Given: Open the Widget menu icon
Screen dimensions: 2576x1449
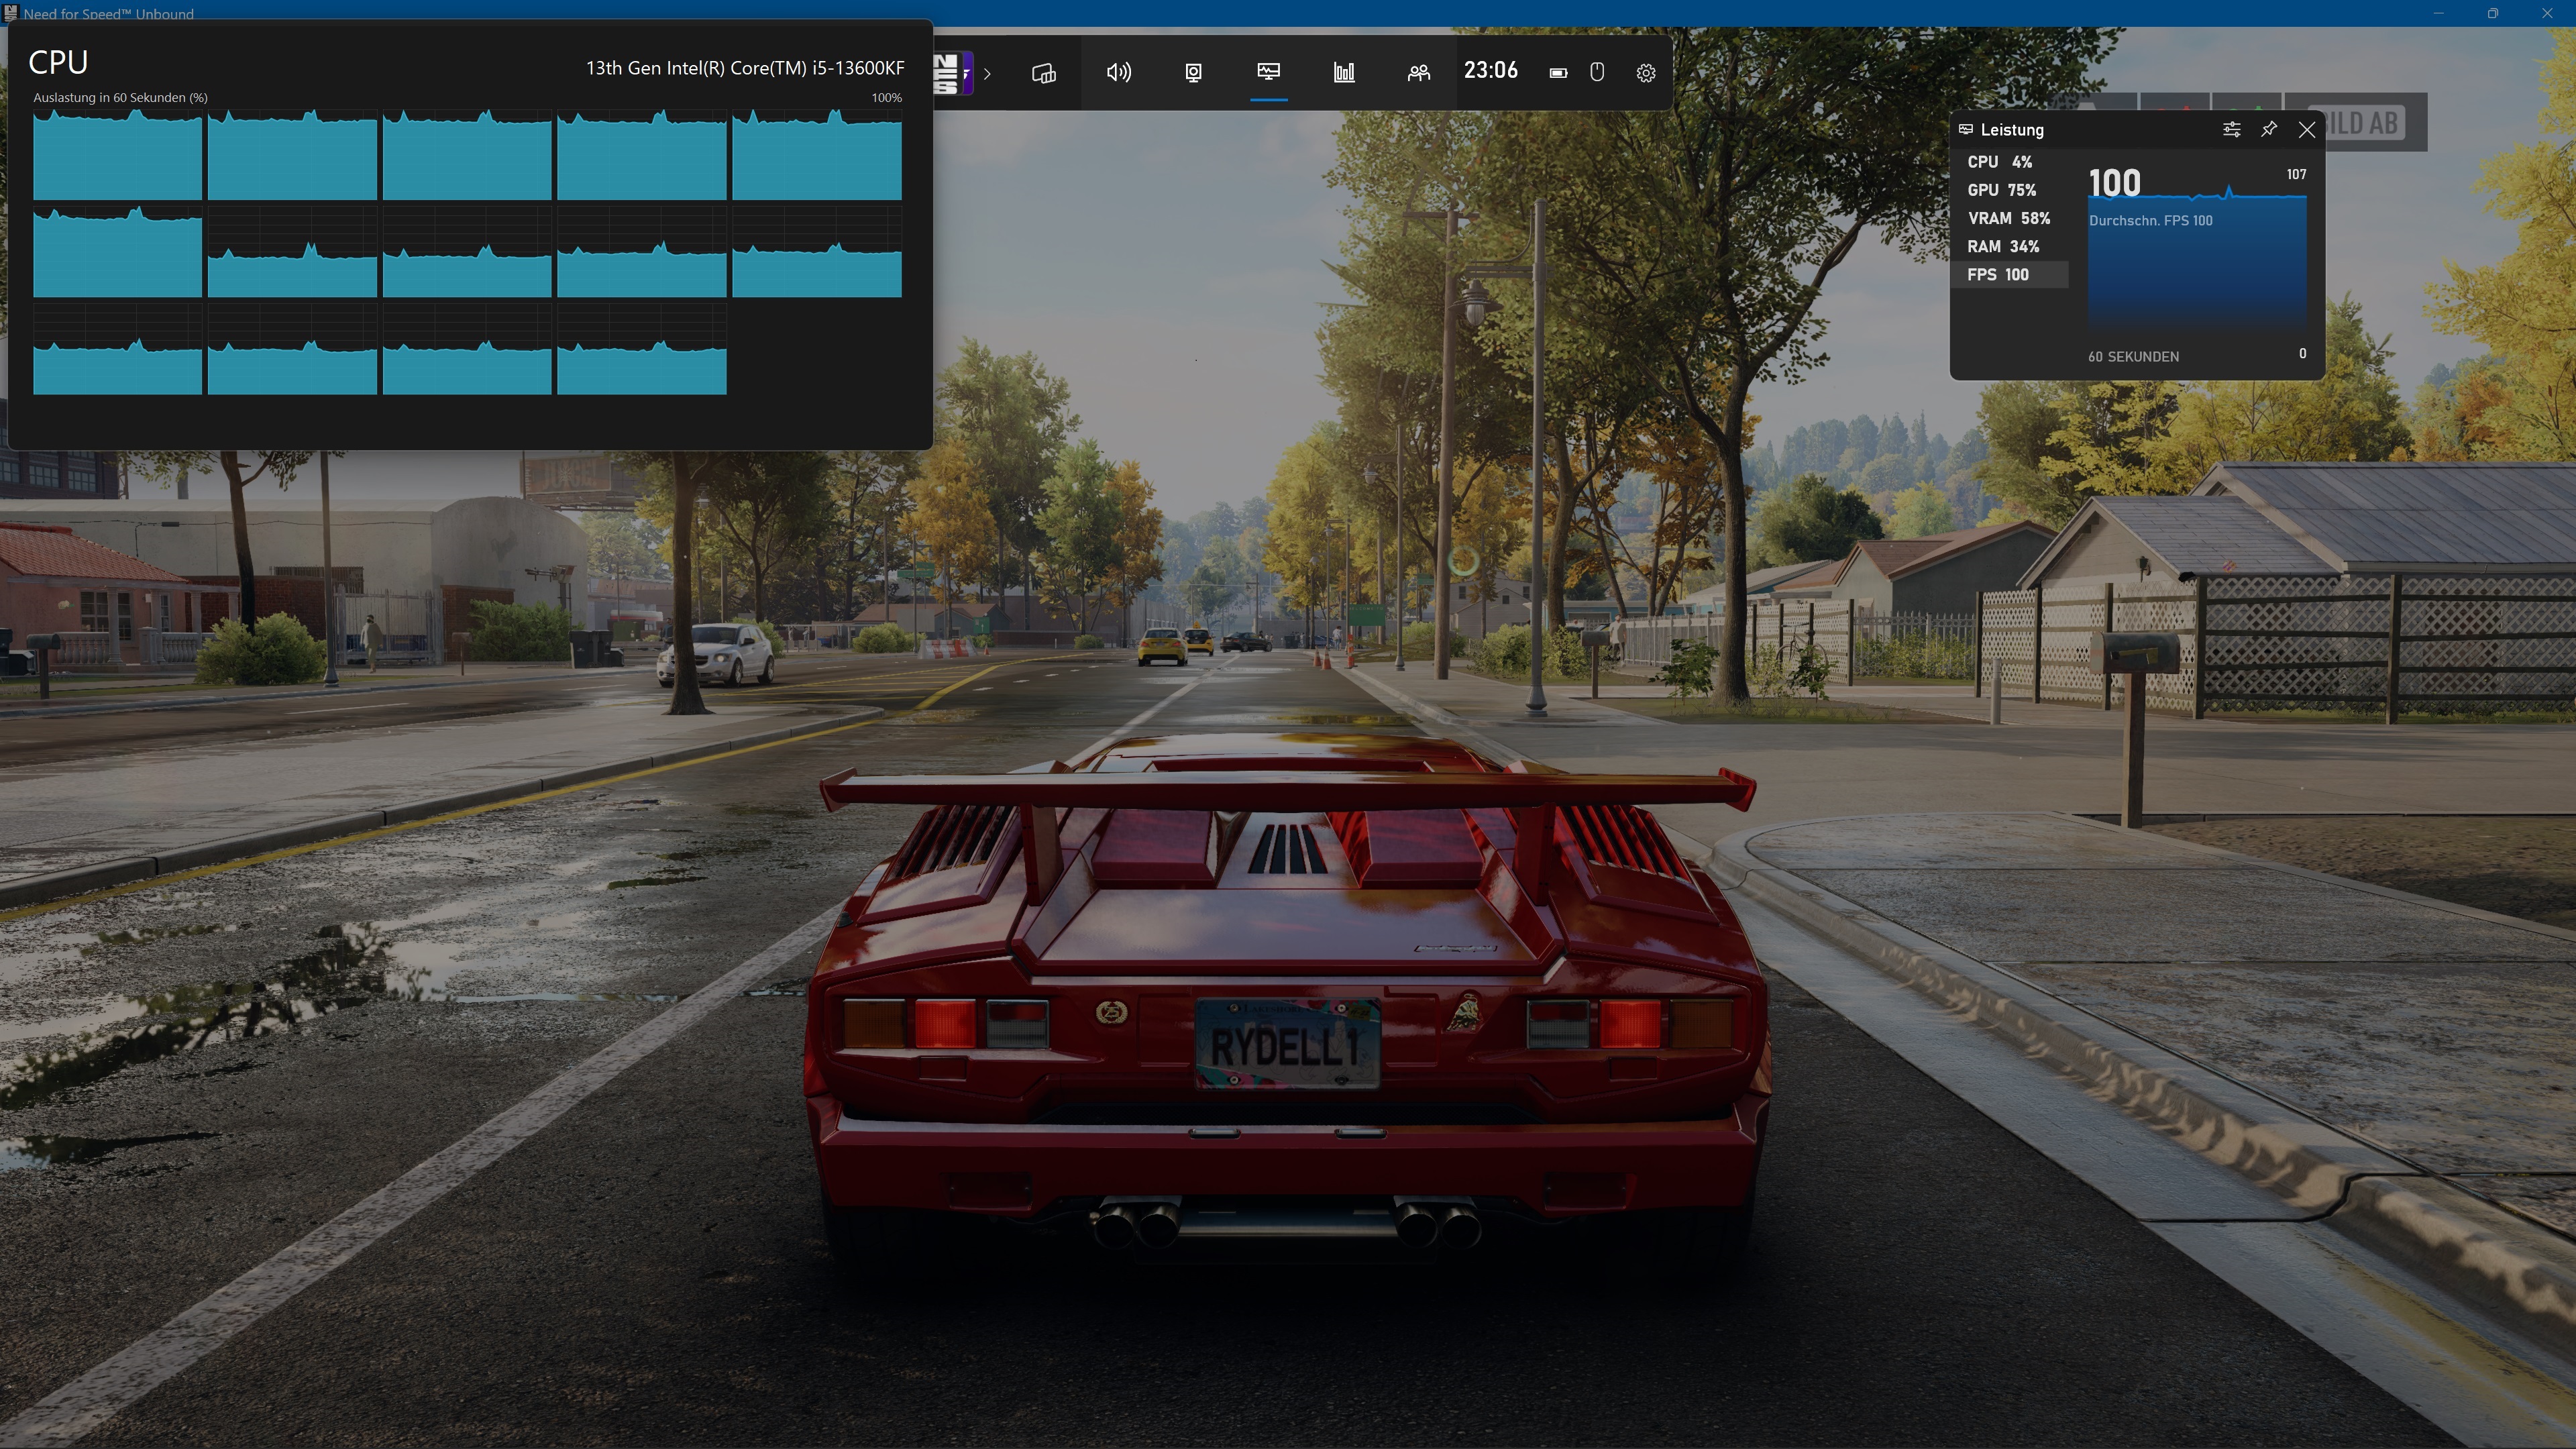Looking at the screenshot, I should (1043, 73).
